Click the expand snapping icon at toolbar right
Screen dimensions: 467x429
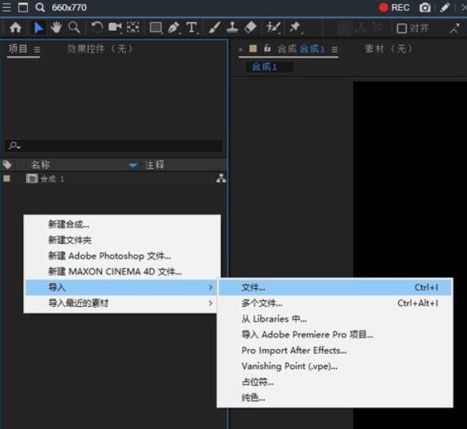[x=454, y=29]
